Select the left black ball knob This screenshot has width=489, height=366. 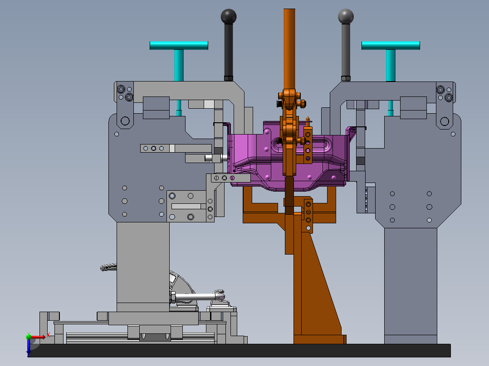click(229, 16)
